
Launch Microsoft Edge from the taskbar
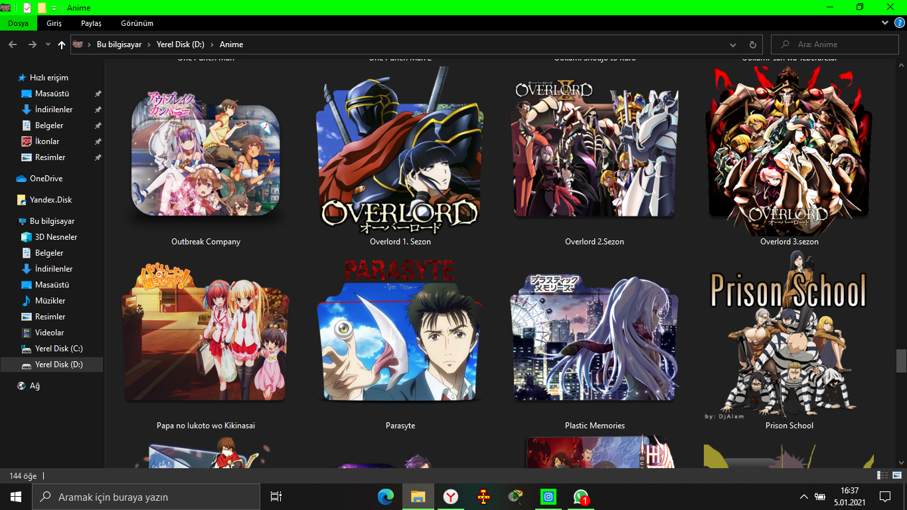click(x=386, y=497)
